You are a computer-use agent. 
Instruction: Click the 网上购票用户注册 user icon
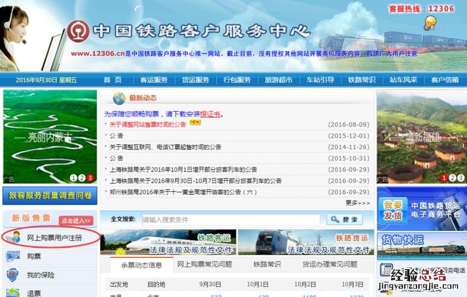pos(15,238)
